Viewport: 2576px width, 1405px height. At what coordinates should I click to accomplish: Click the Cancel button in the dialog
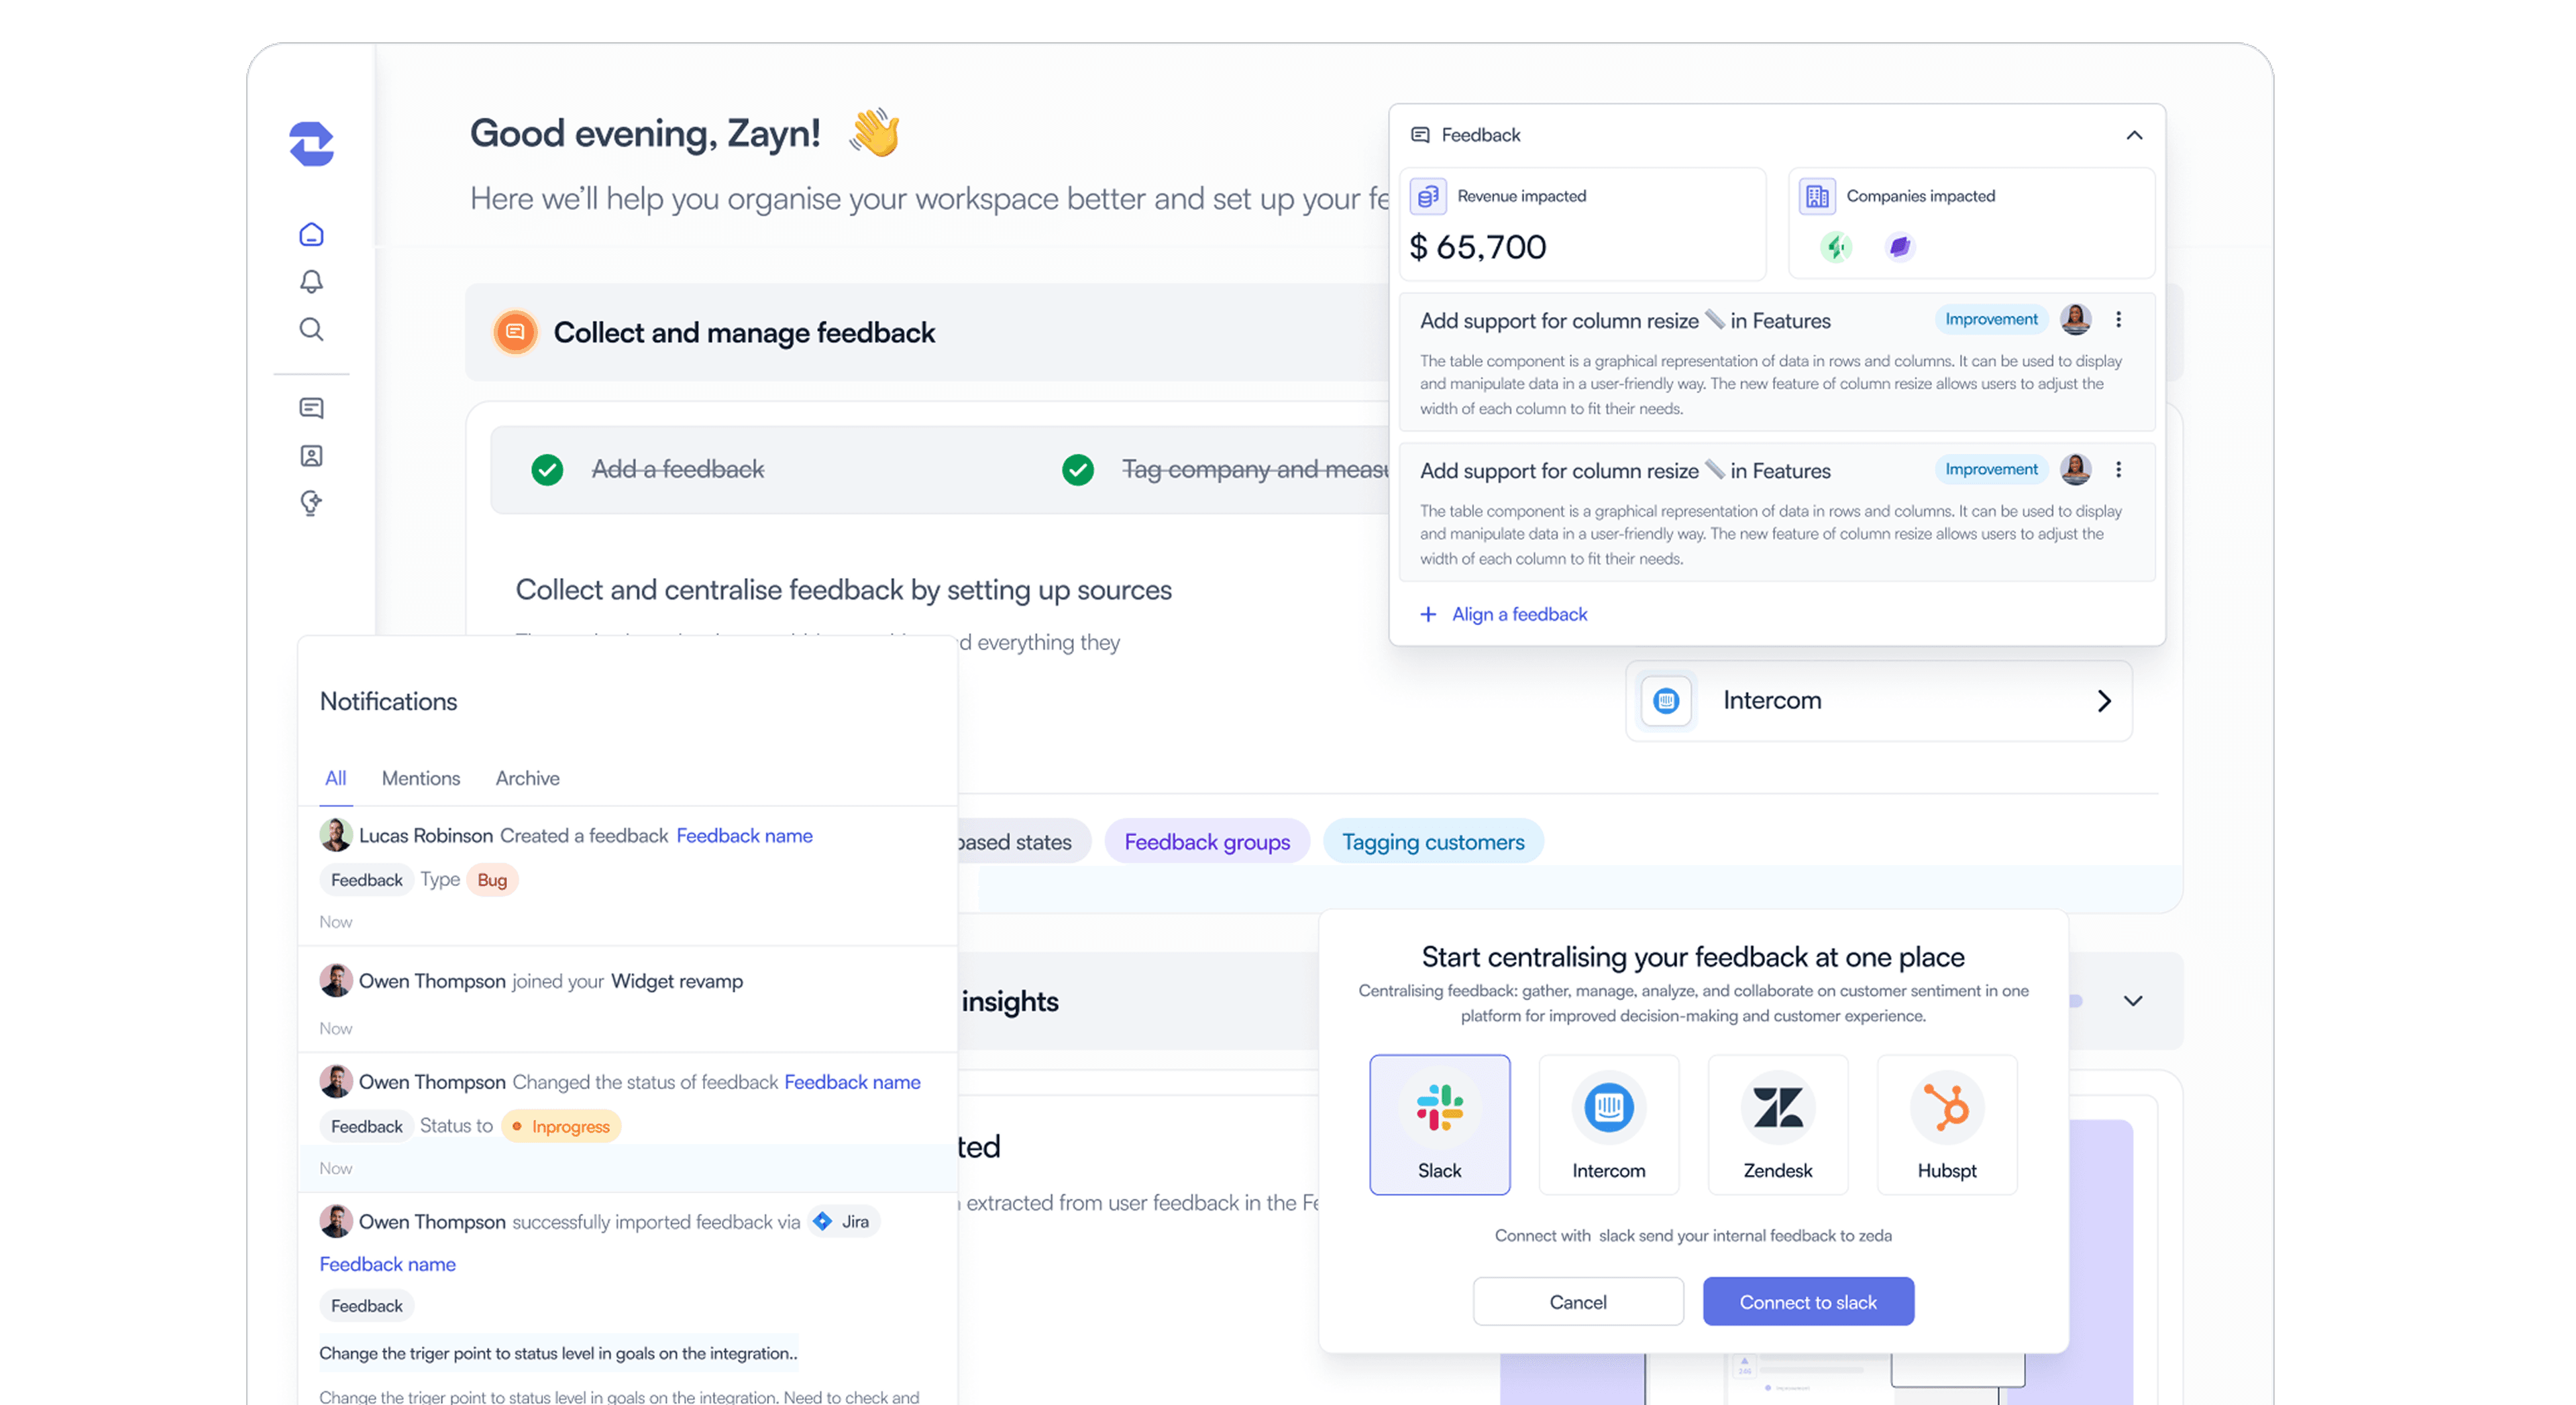(1578, 1302)
